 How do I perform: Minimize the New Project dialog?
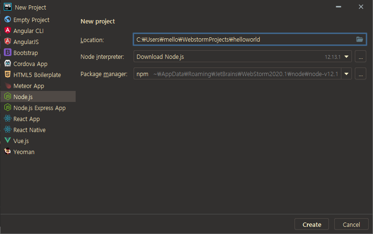pos(338,7)
